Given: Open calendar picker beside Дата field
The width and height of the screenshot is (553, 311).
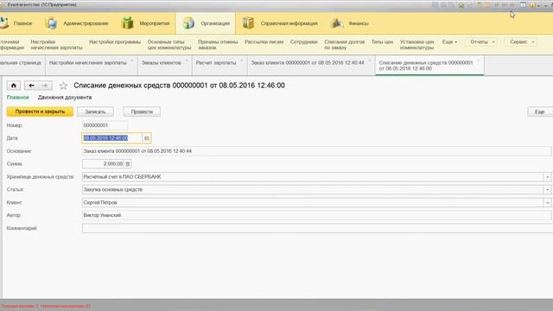Looking at the screenshot, I should [146, 138].
